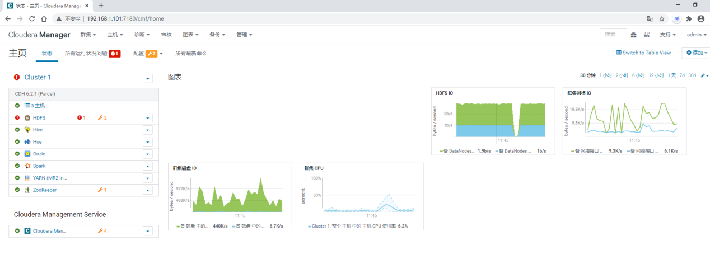
Task: Click the red Cluster 1 health alert icon
Action: coord(17,78)
